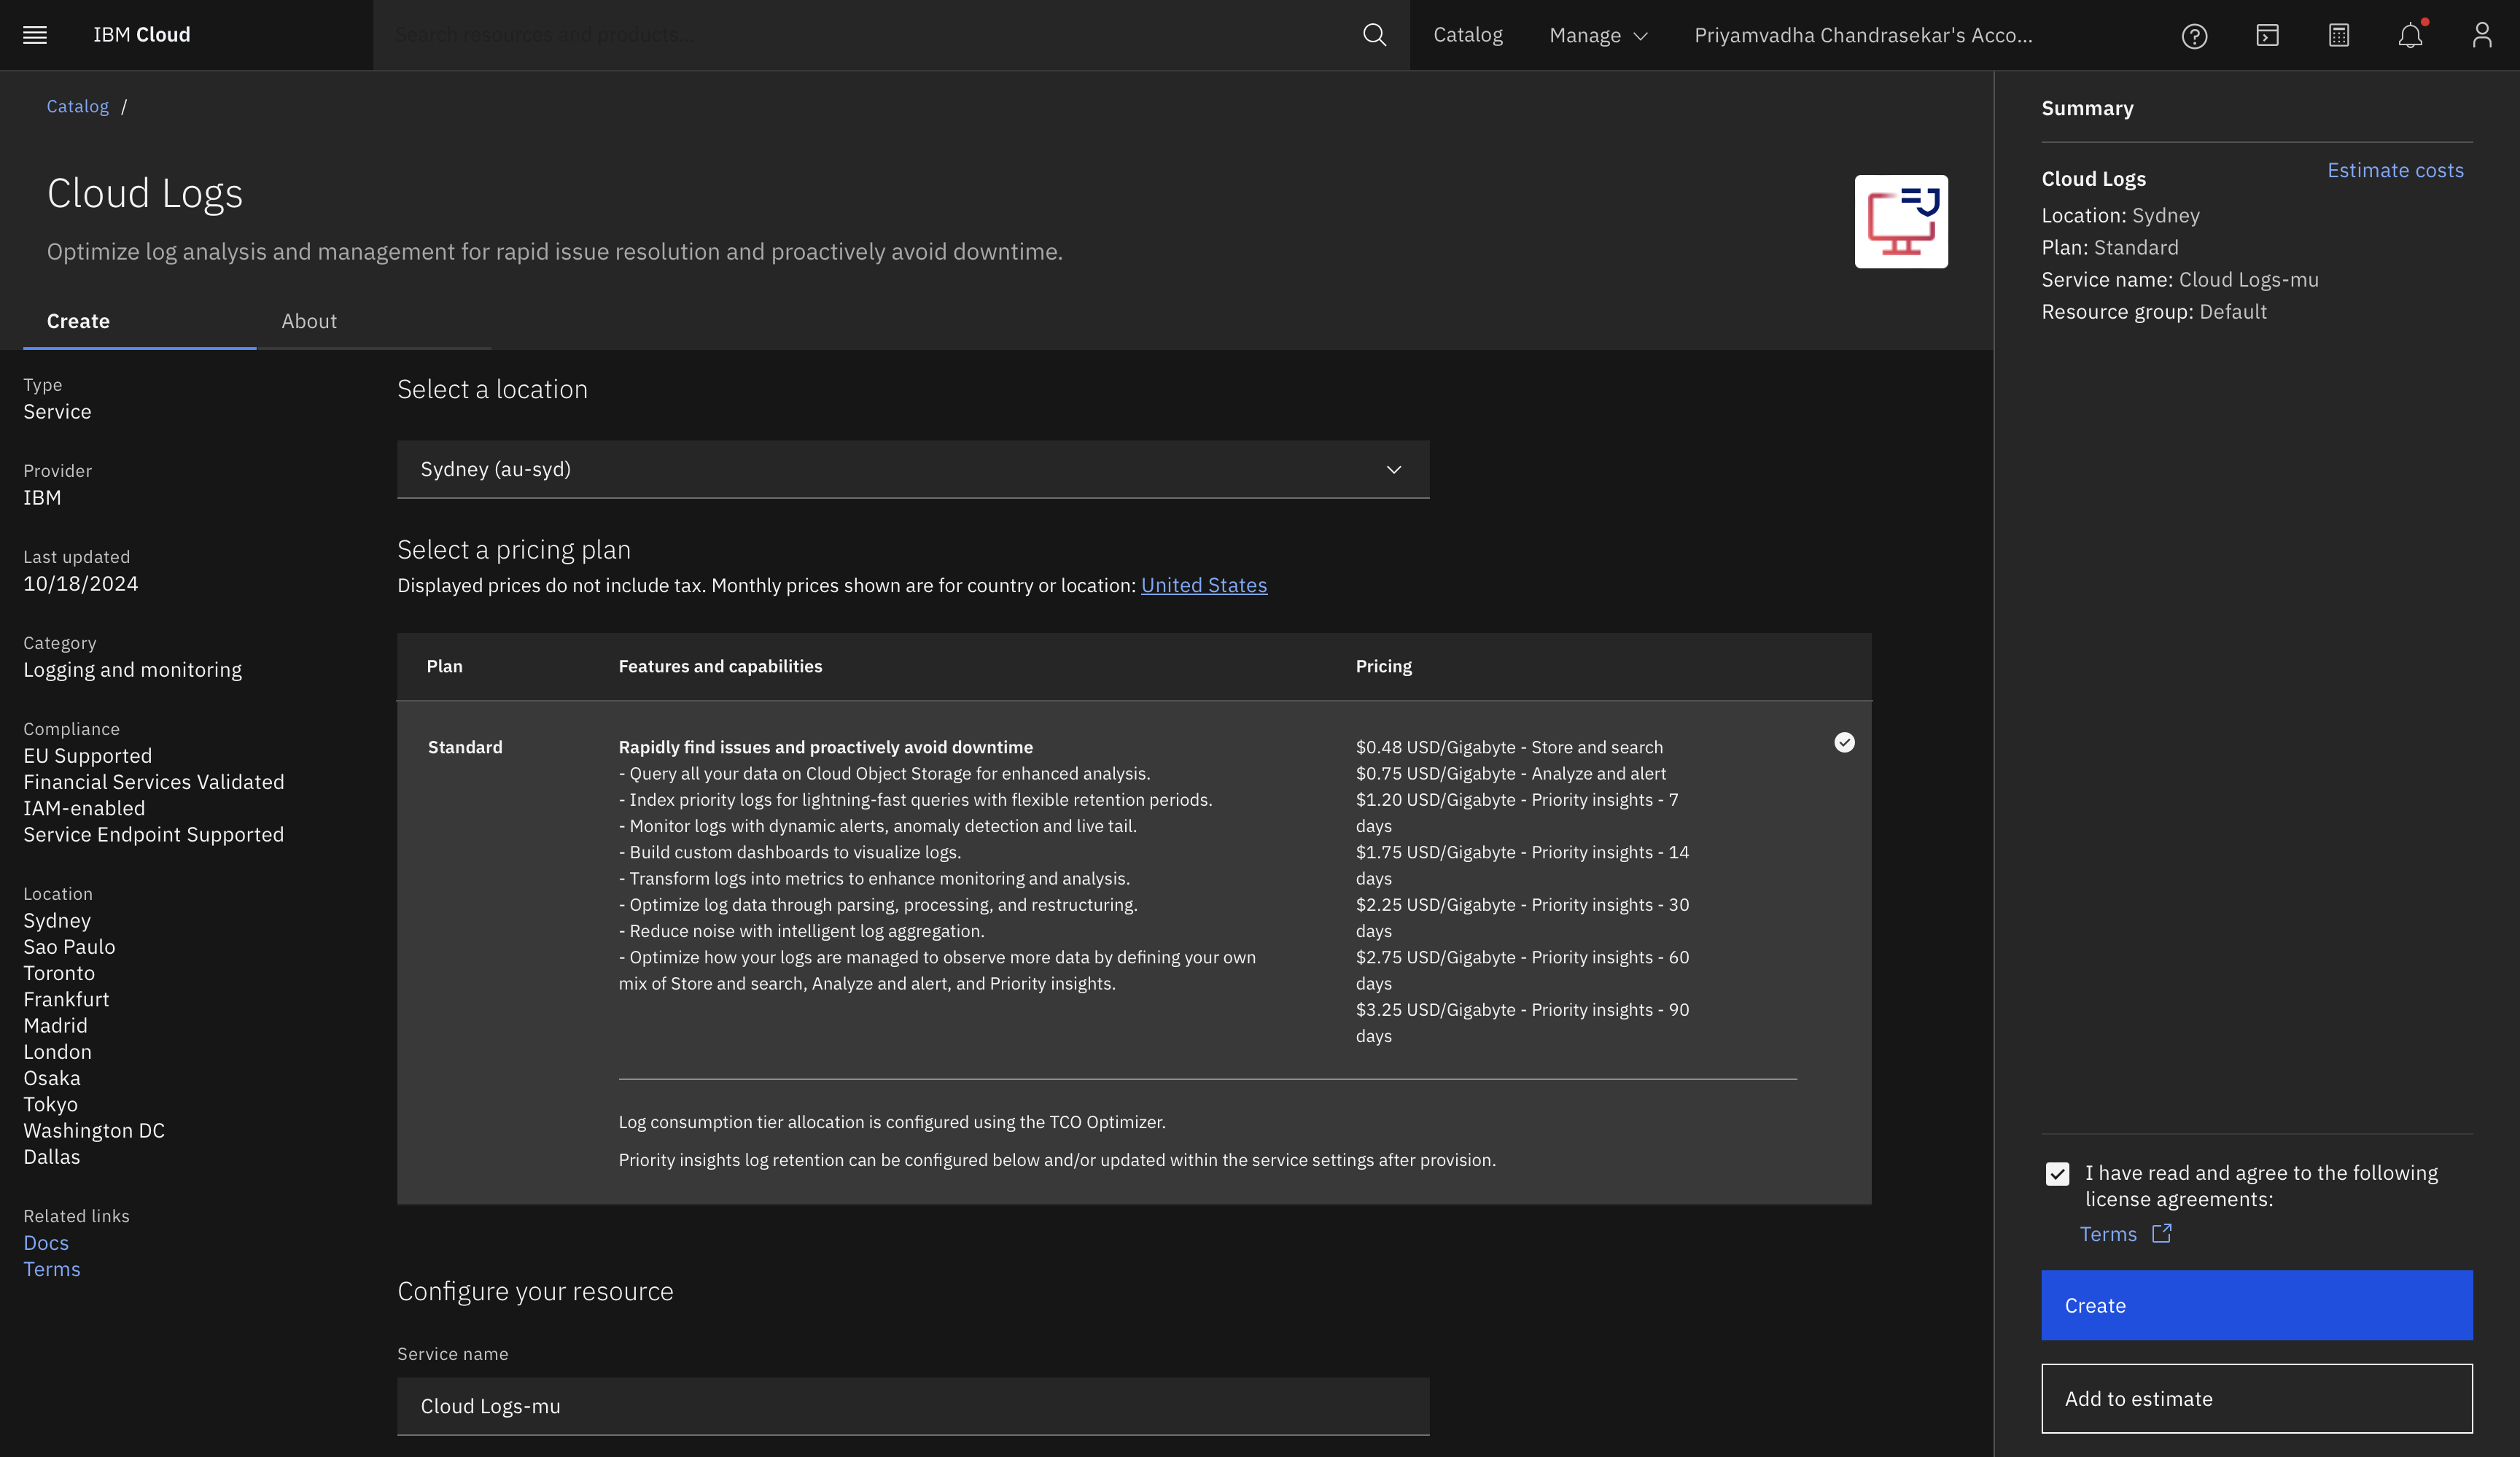Open the Catalog menu item

pyautogui.click(x=1468, y=35)
